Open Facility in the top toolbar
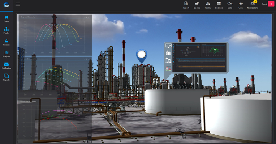276x144 pixels. tap(208, 5)
